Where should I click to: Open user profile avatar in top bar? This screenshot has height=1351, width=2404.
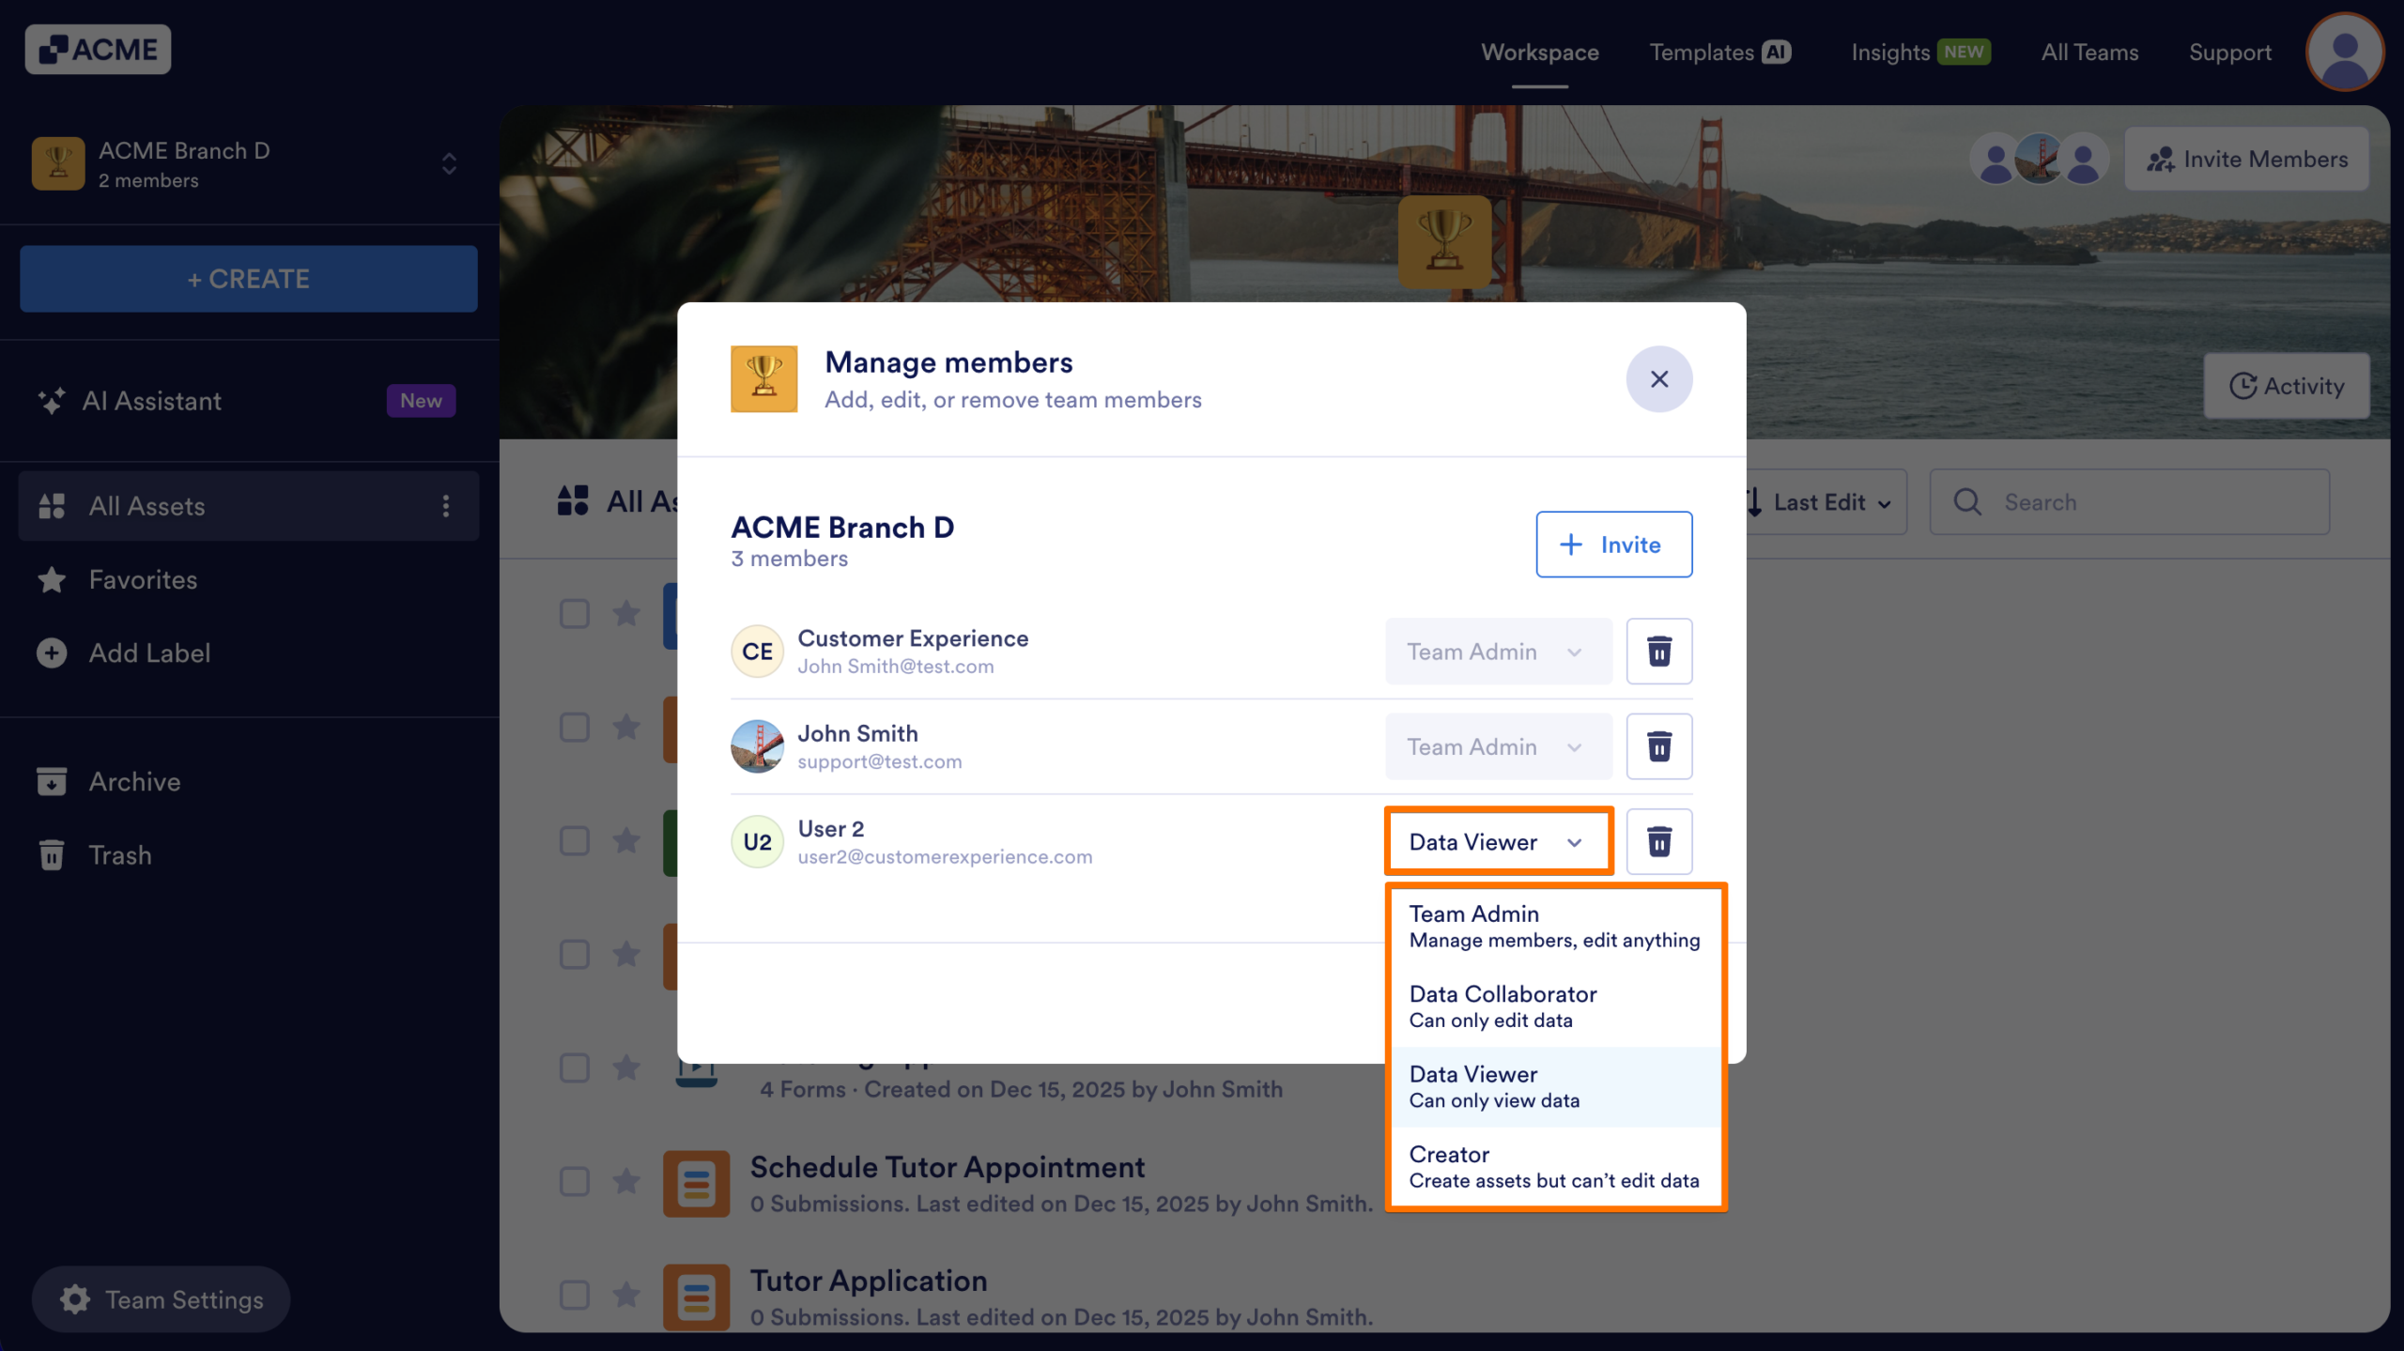[x=2344, y=53]
